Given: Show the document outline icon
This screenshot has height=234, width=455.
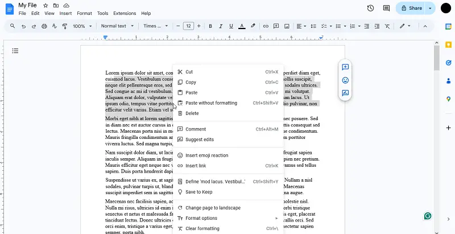Looking at the screenshot, I should point(15,51).
